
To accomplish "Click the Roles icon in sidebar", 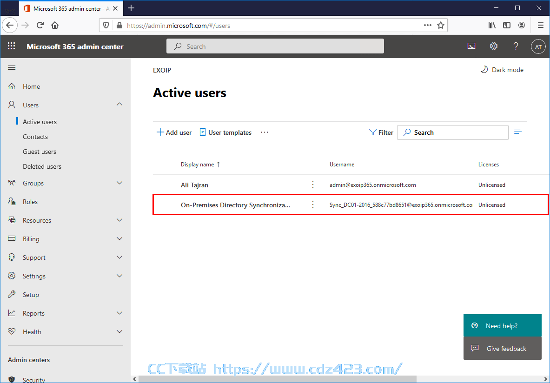I will pyautogui.click(x=12, y=201).
